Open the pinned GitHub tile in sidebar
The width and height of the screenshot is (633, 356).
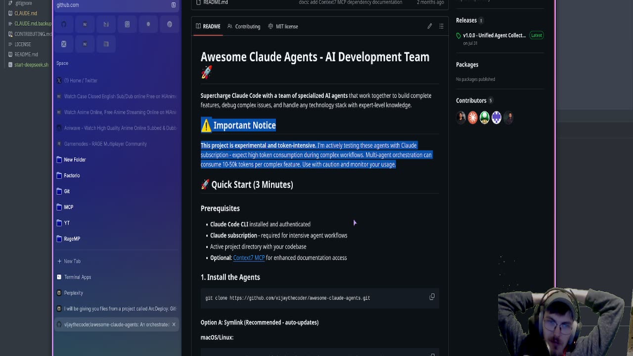(x=64, y=24)
